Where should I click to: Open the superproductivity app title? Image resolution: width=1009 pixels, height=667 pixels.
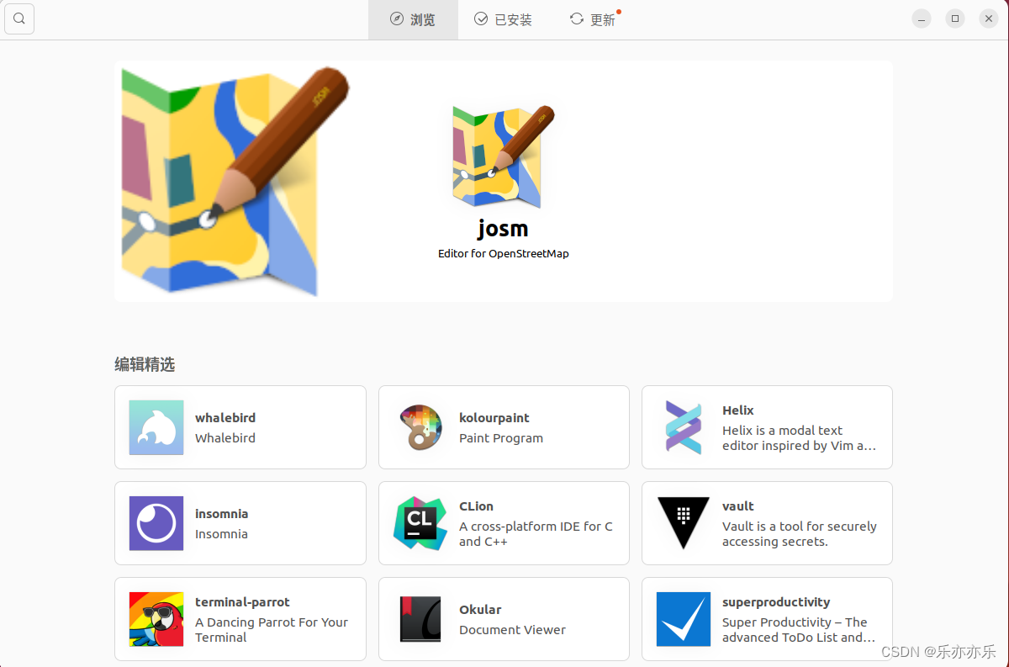point(776,602)
